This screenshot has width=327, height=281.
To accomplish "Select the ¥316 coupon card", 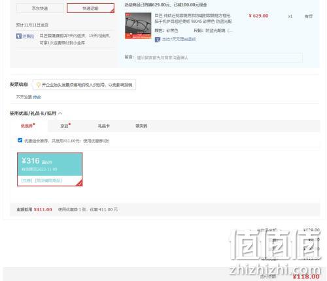I will point(50,170).
